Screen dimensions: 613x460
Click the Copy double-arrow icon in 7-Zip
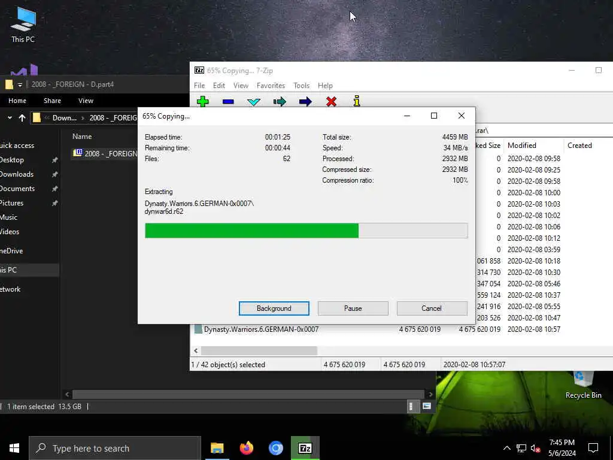280,102
